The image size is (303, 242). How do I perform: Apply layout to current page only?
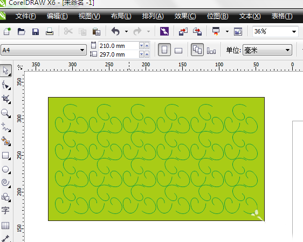coord(211,51)
